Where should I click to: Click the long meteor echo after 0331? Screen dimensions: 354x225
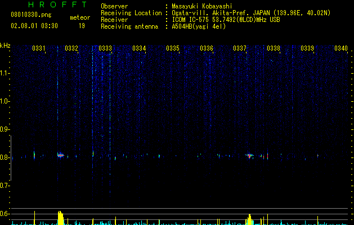coord(61,155)
